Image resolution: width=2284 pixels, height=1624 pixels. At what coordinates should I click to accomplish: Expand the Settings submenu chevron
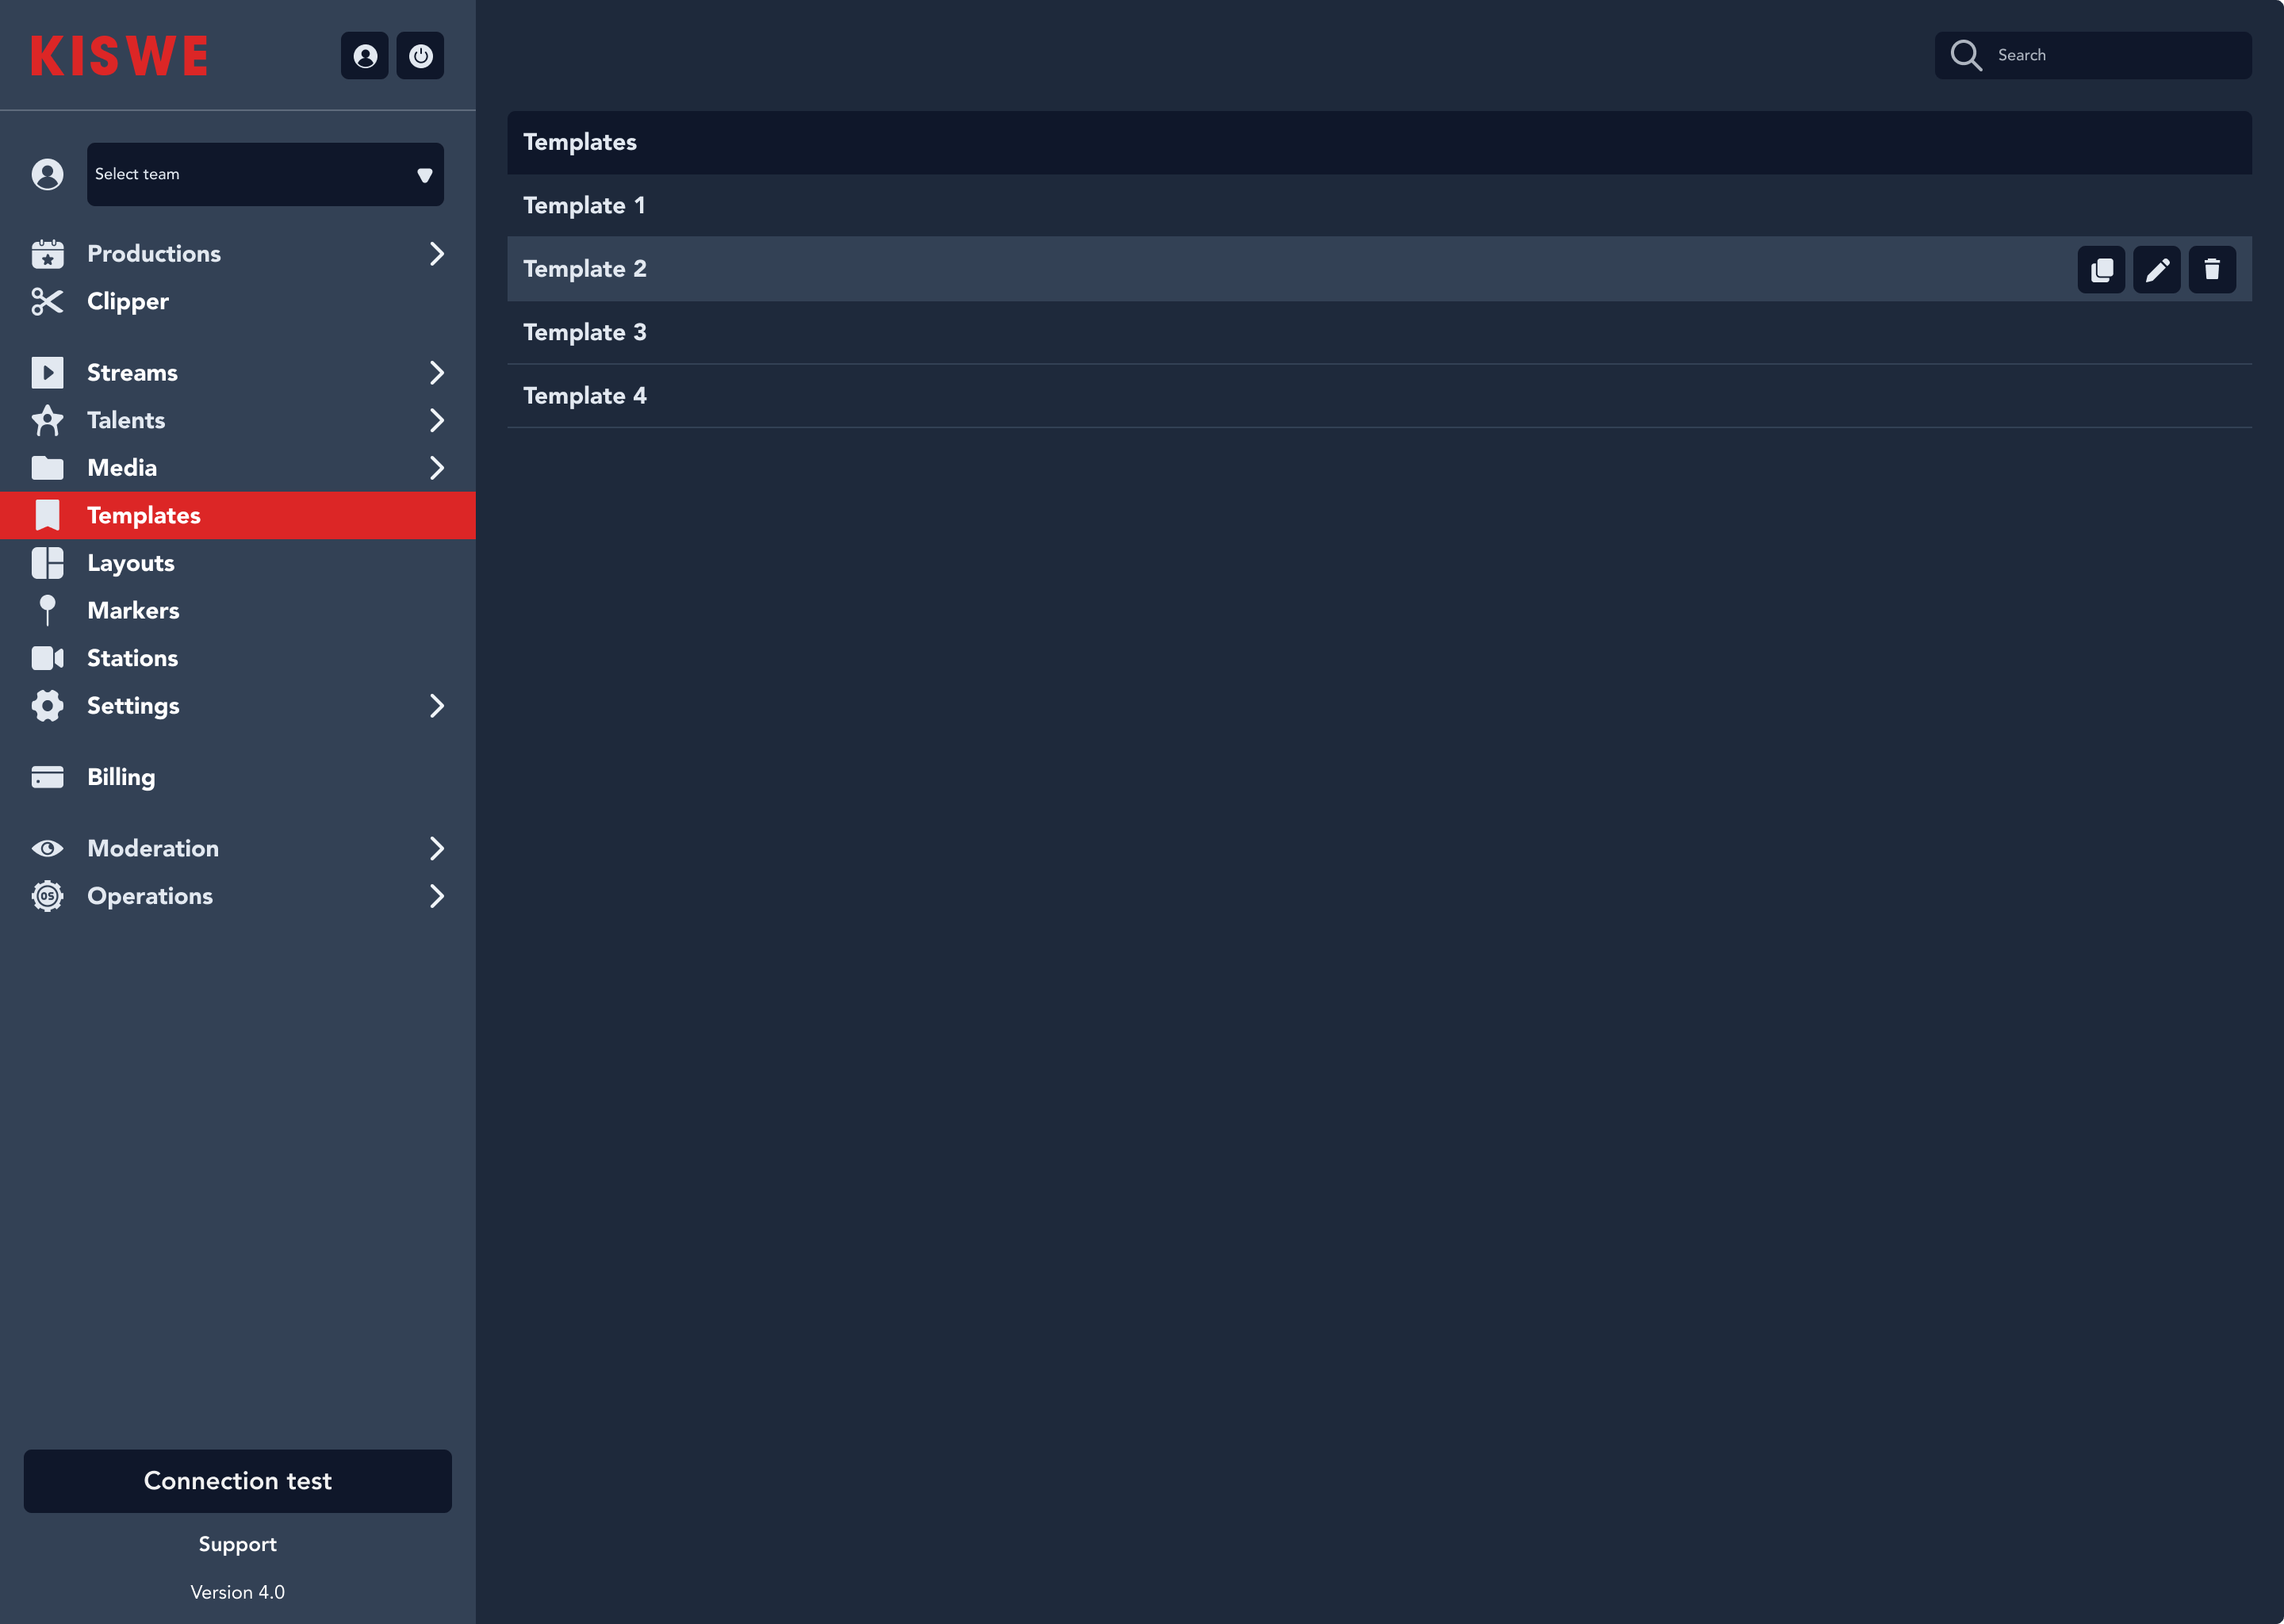[436, 706]
